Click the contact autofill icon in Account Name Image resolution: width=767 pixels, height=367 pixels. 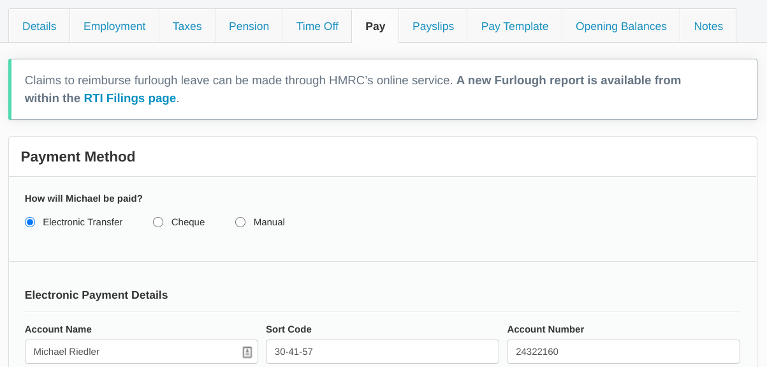click(247, 352)
